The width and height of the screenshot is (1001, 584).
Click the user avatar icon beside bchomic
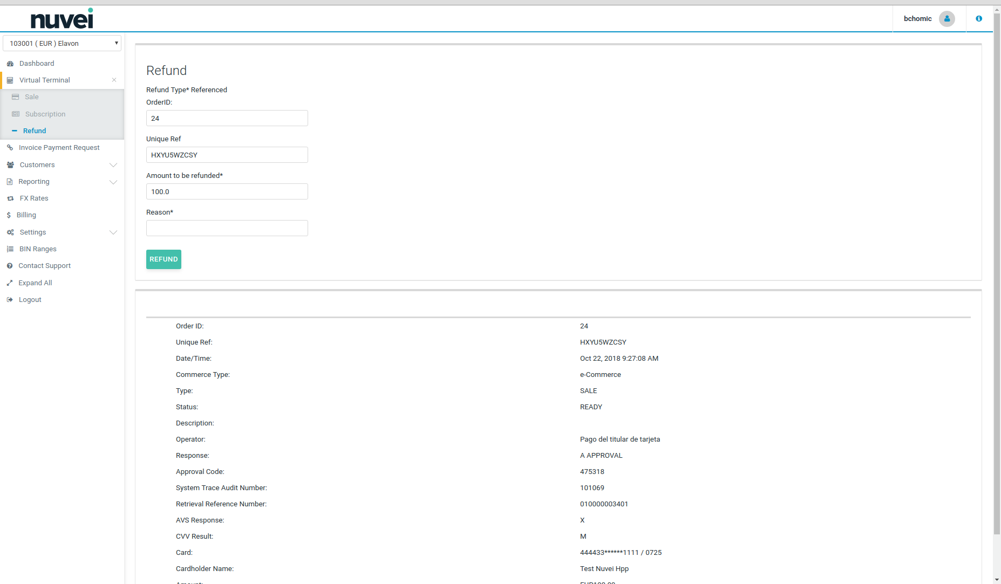(x=946, y=19)
